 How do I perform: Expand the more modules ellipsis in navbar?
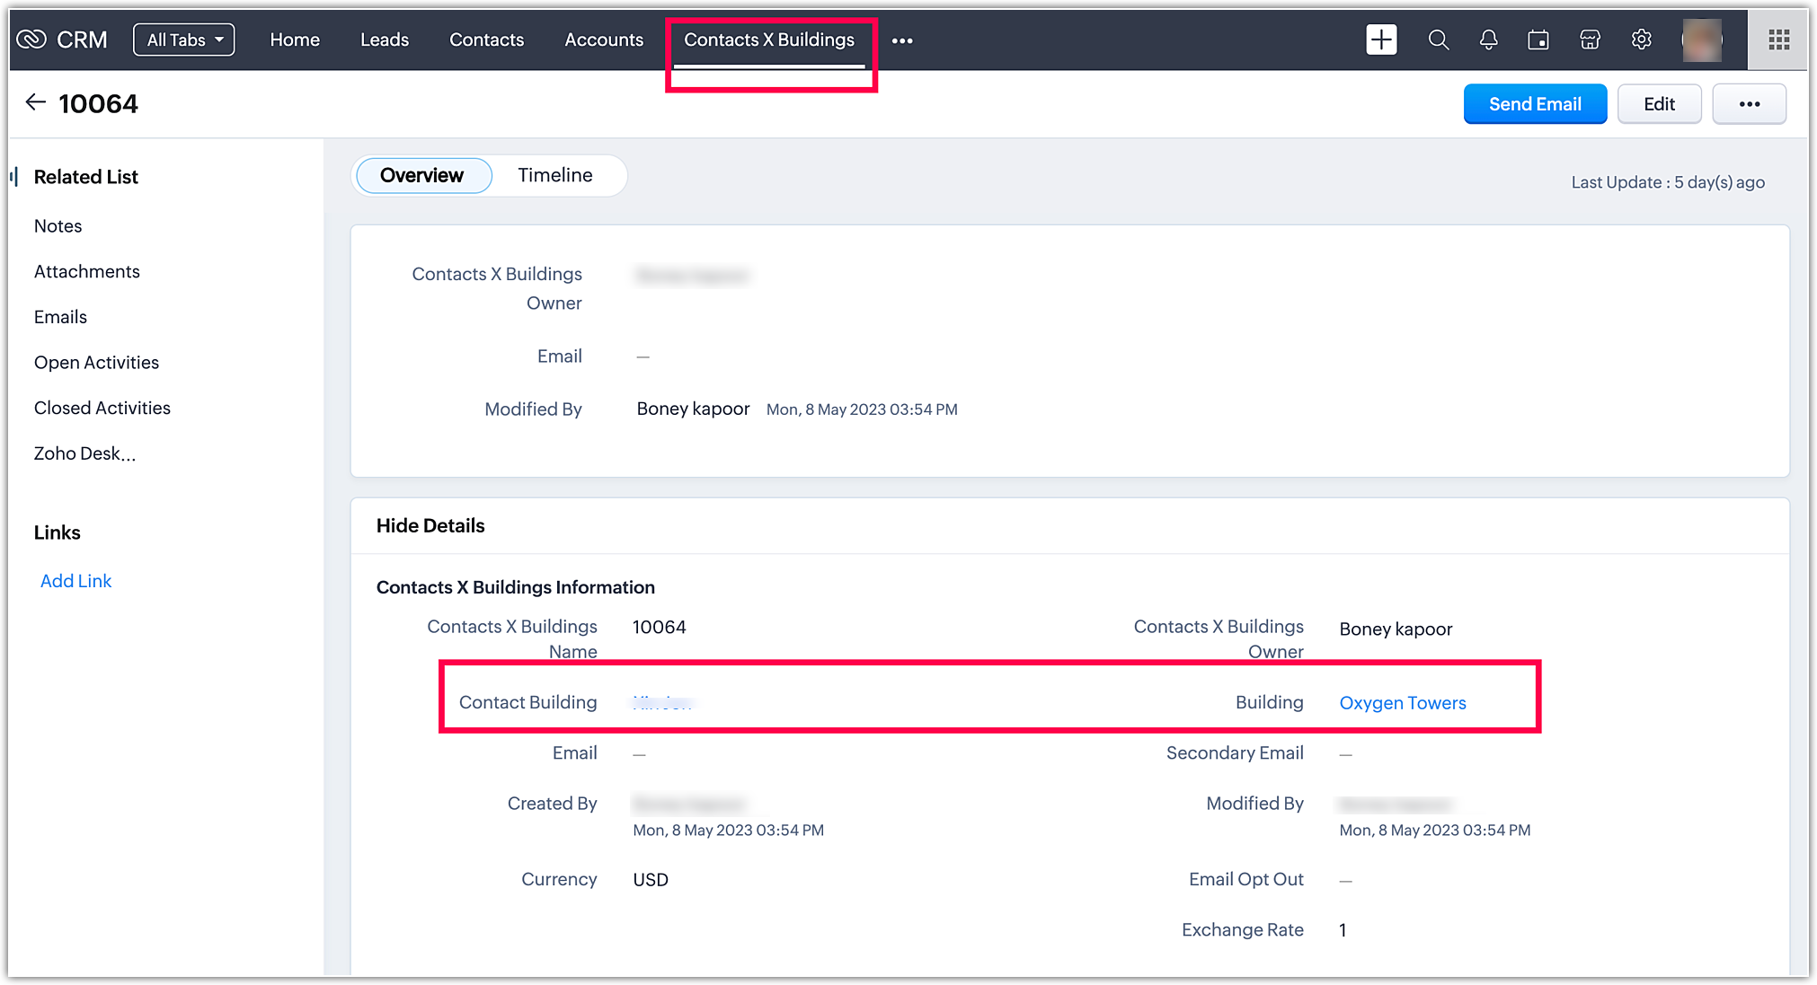[x=902, y=40]
